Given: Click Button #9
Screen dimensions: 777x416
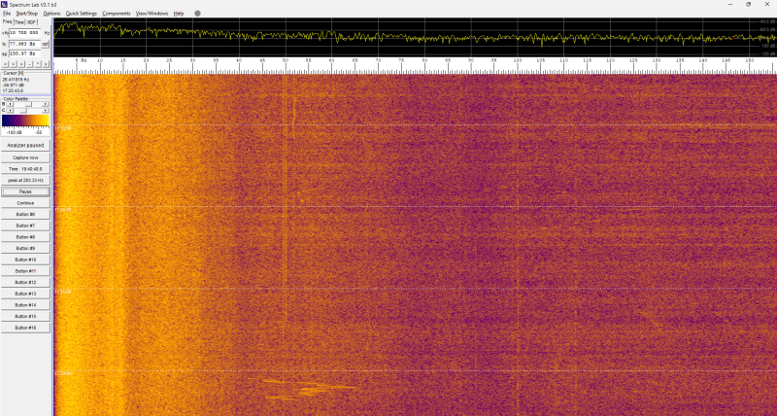Looking at the screenshot, I should tap(26, 248).
